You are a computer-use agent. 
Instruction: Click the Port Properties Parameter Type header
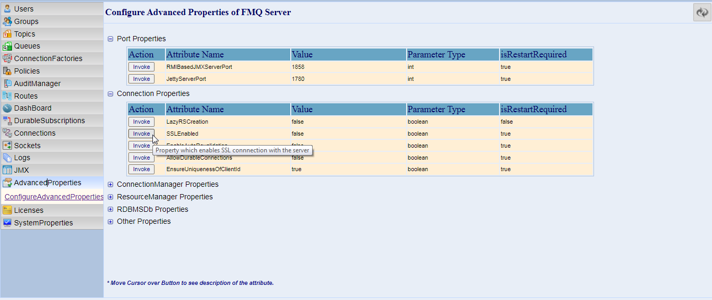(x=453, y=54)
